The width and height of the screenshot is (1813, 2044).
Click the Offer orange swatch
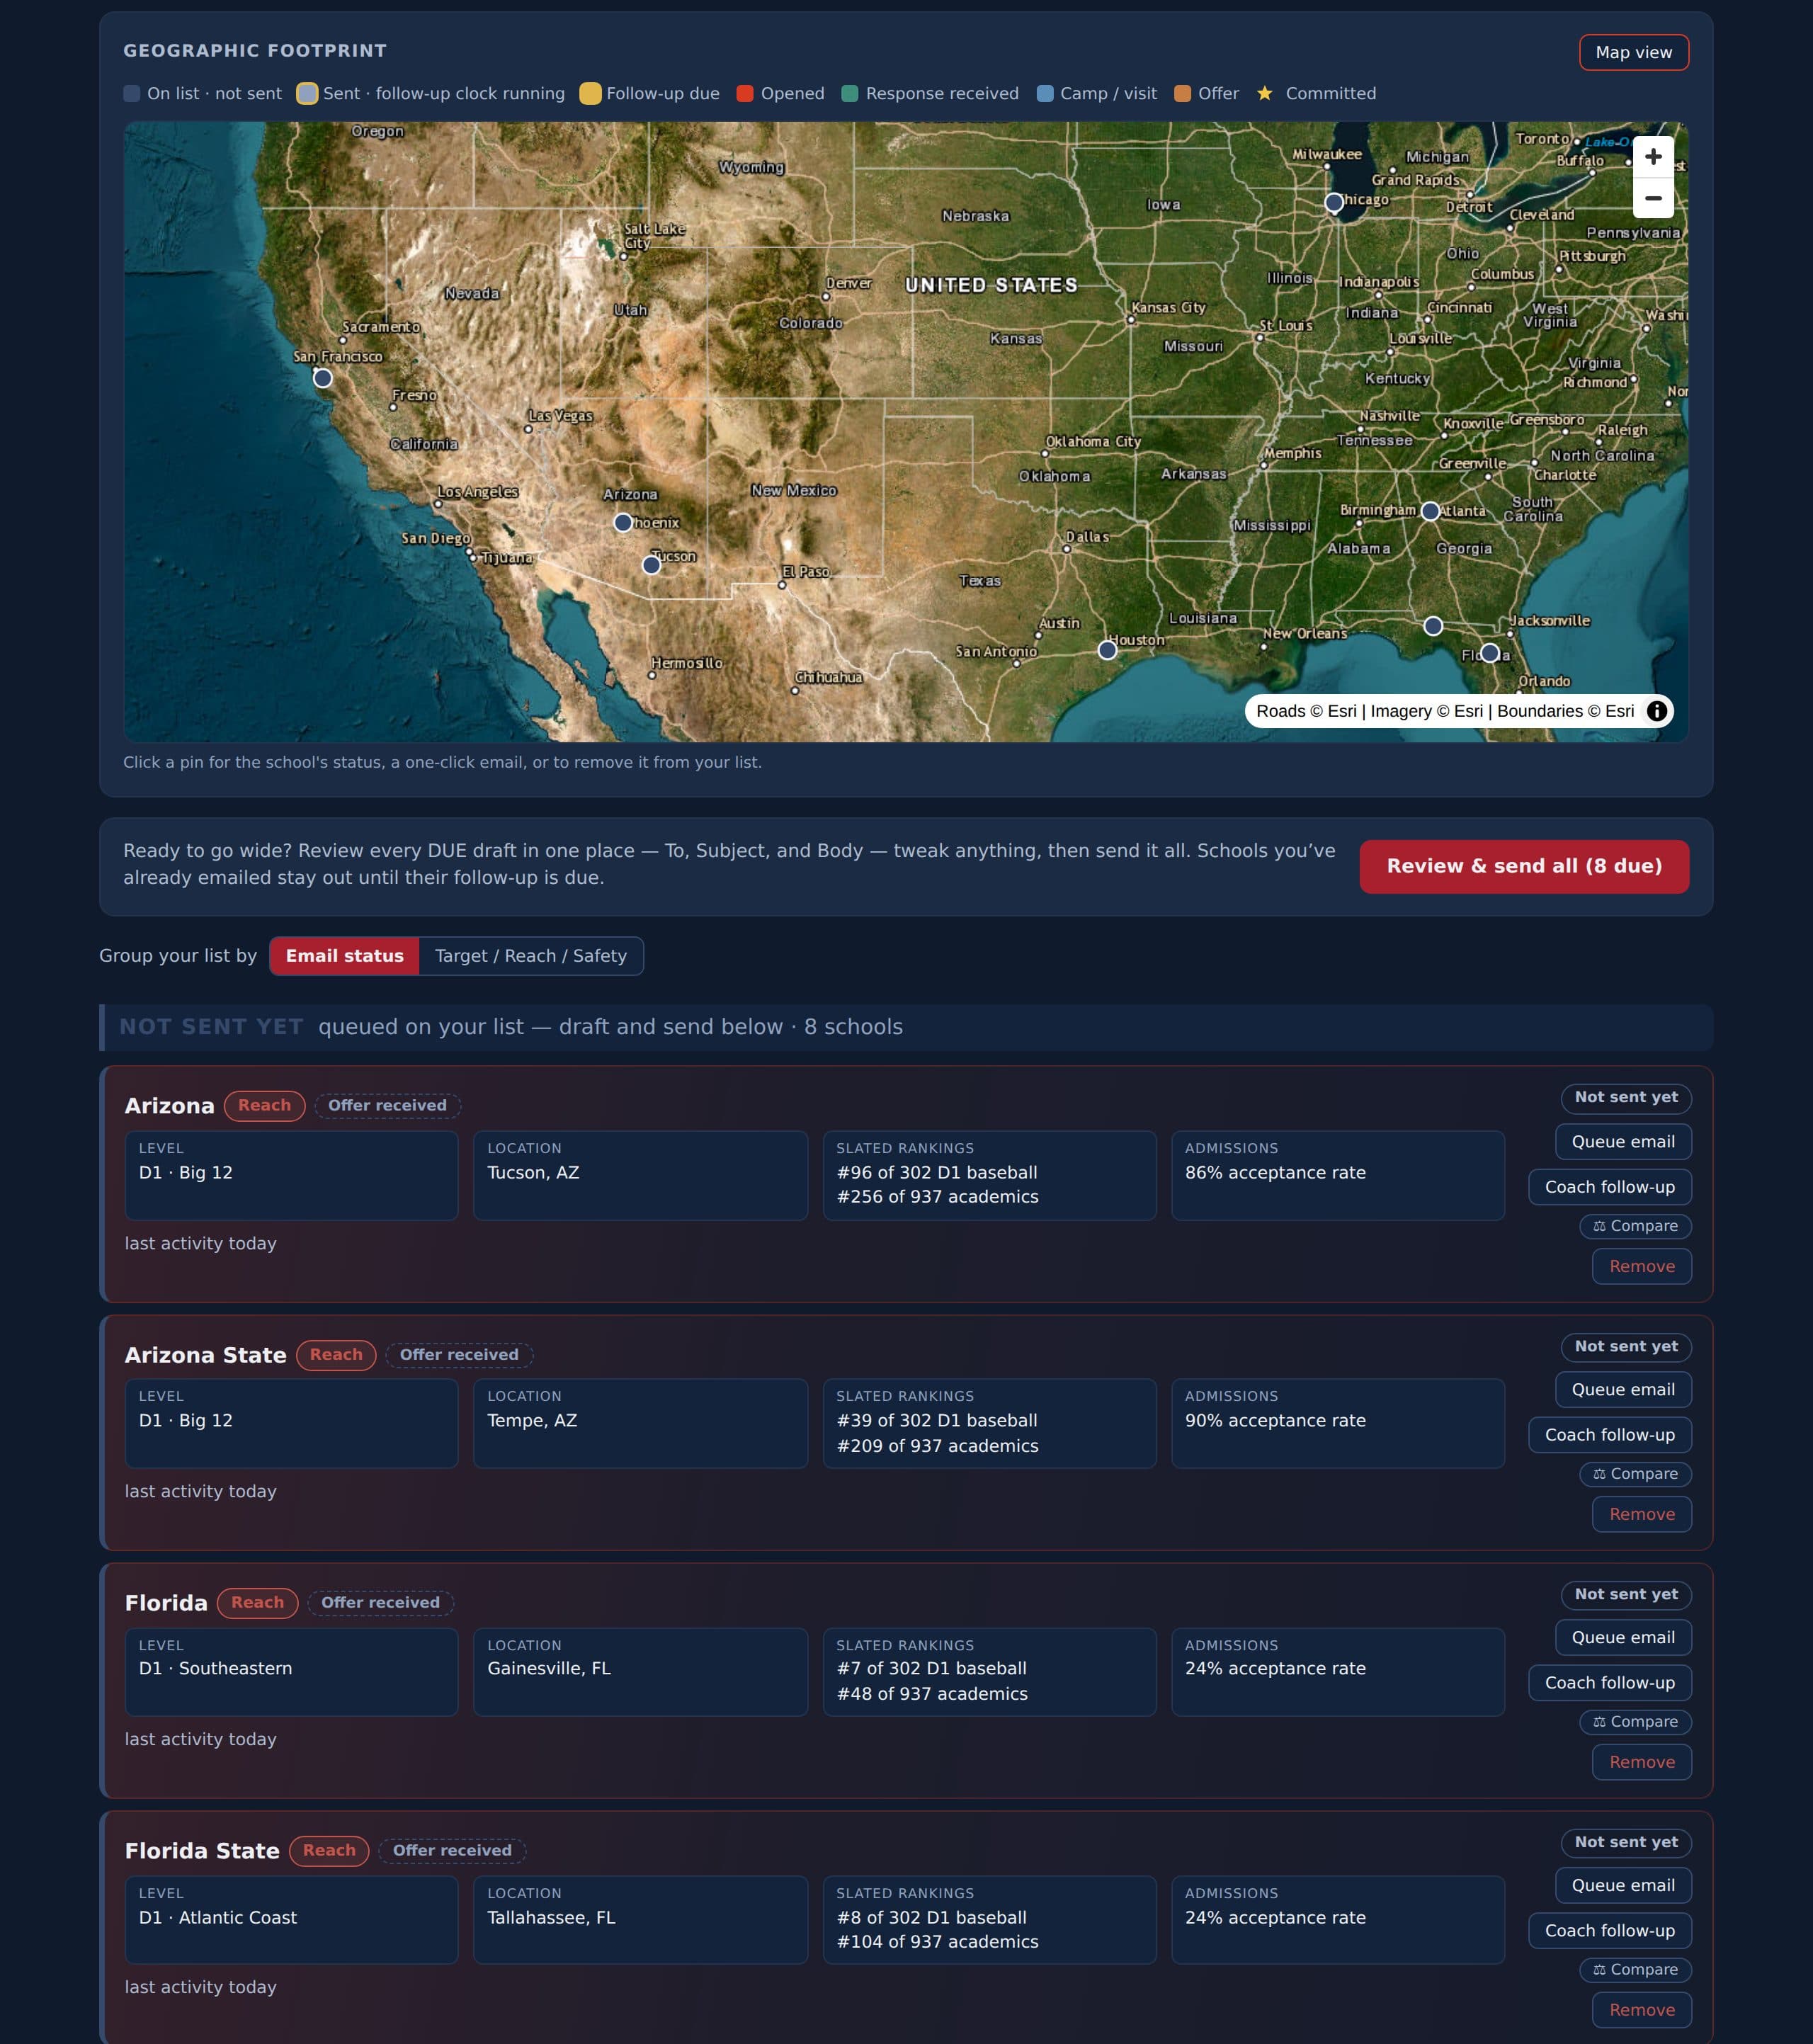(x=1182, y=93)
